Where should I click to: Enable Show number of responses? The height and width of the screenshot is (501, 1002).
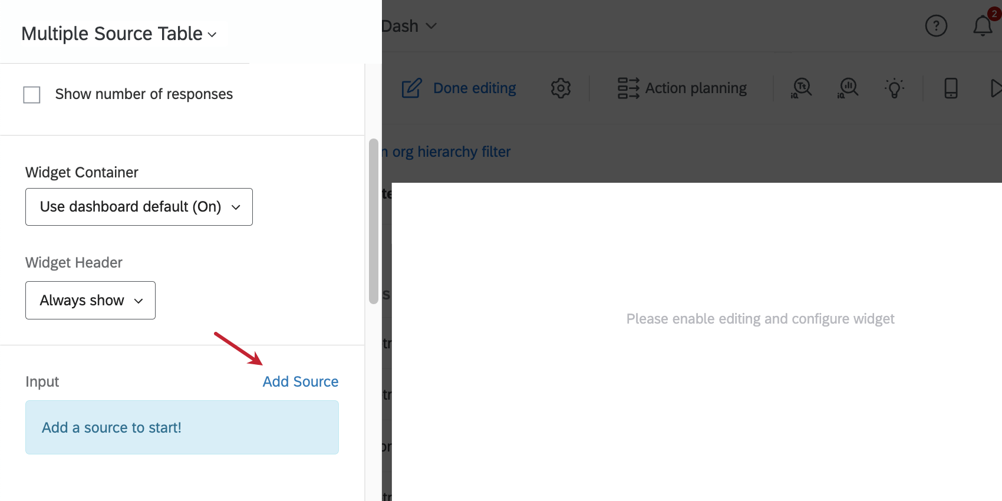[x=32, y=94]
